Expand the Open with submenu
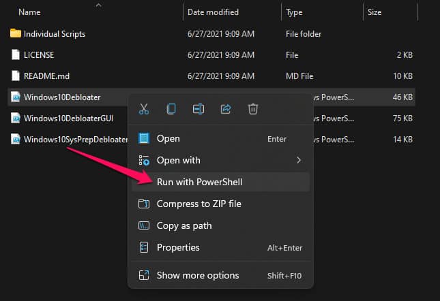The height and width of the screenshot is (301, 440). tap(220, 160)
